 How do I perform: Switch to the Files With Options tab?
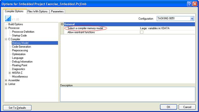(x=37, y=11)
